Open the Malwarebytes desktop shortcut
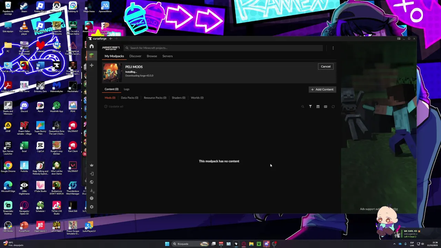441x248 pixels. (57, 87)
